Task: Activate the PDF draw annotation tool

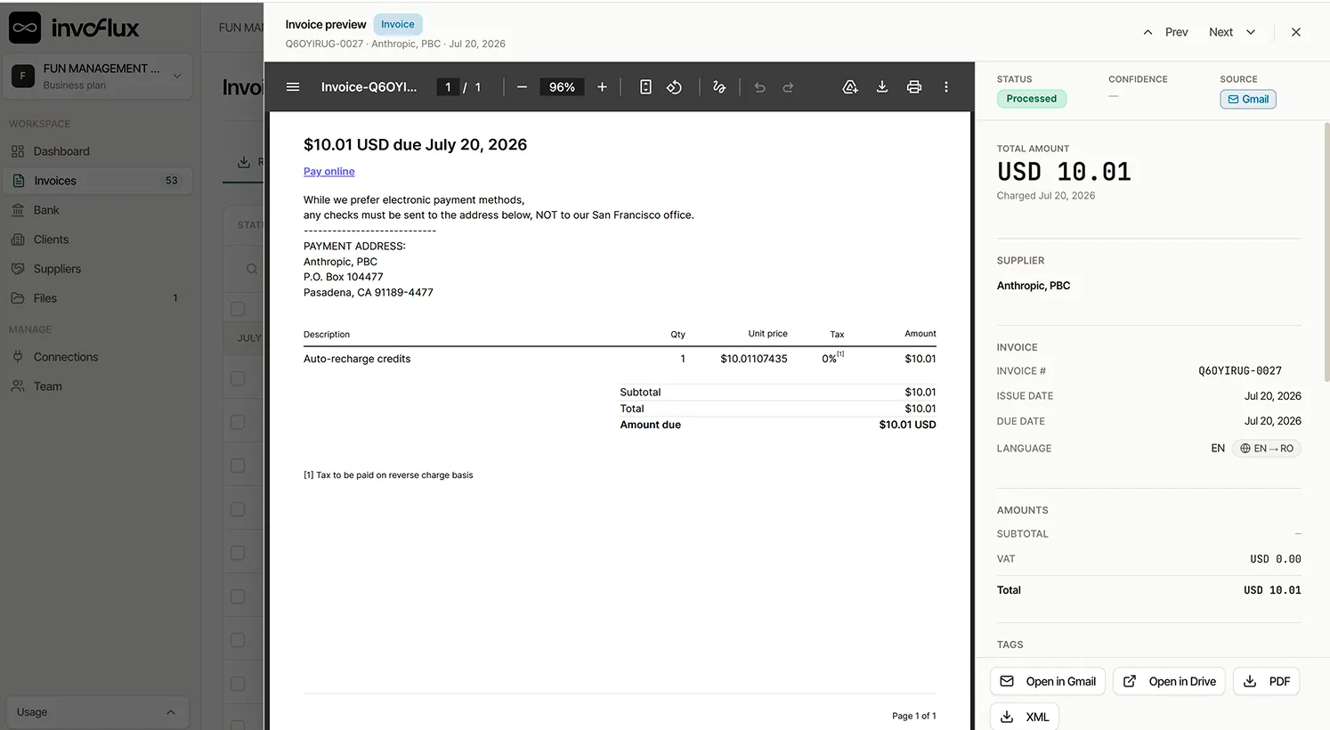Action: pyautogui.click(x=719, y=87)
